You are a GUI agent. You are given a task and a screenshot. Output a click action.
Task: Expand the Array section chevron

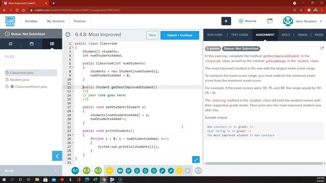pos(56,171)
